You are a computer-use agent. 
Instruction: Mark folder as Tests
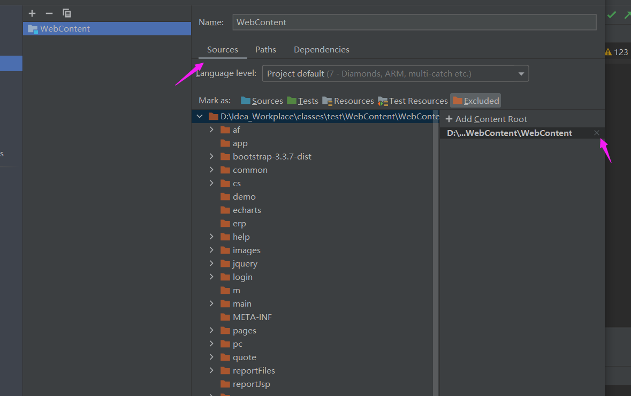[x=302, y=101]
